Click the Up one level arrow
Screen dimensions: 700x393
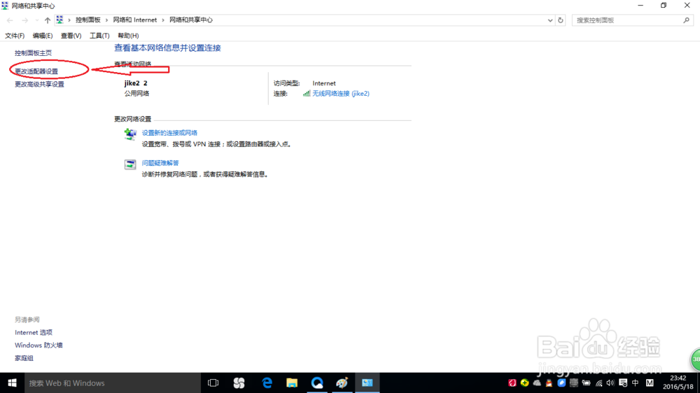click(x=48, y=20)
